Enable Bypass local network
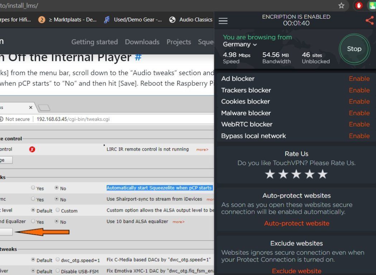The image size is (376, 275). pos(359,136)
